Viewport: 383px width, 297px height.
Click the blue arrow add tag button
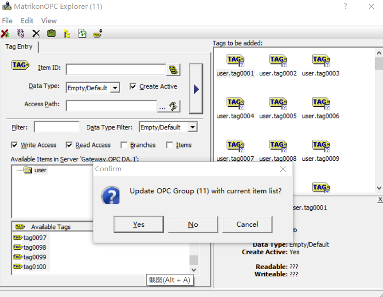(x=196, y=89)
